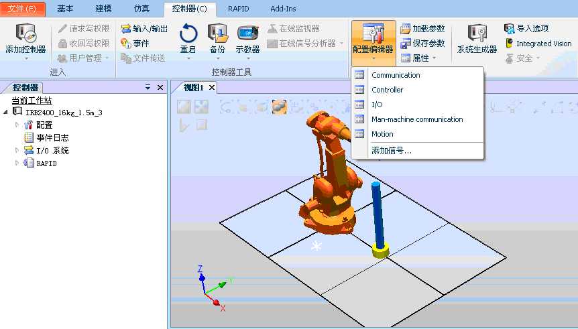This screenshot has width=578, height=329.
Task: Choose Man-machine communication menu entry
Action: coord(417,119)
